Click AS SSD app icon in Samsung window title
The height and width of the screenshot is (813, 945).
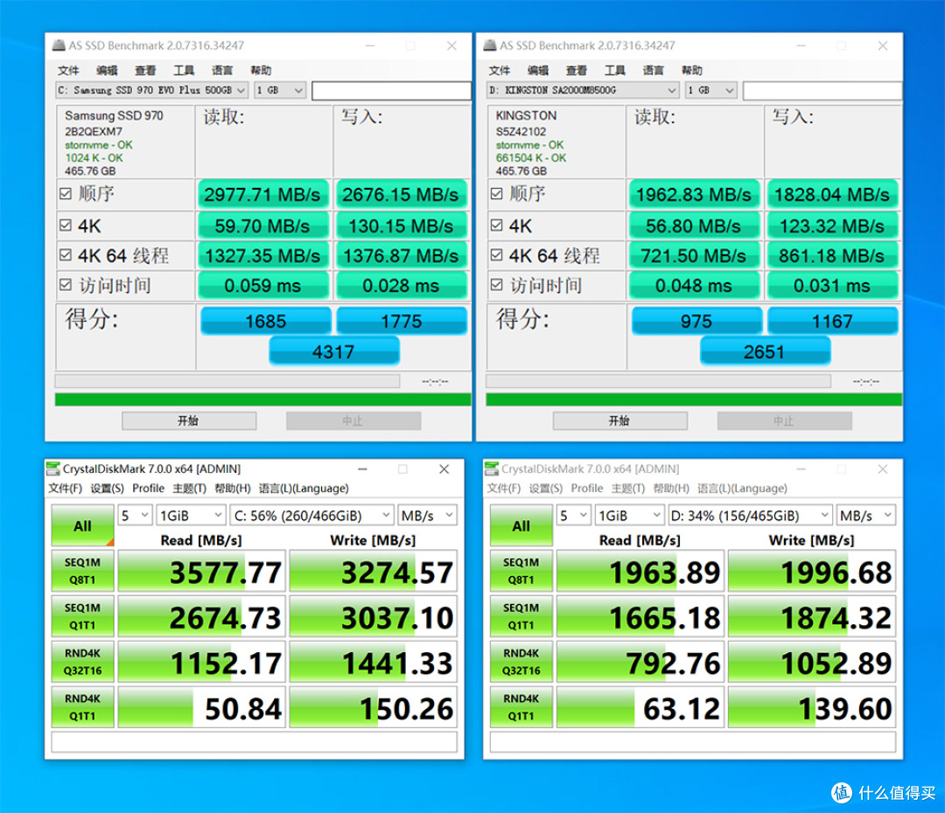pos(59,45)
